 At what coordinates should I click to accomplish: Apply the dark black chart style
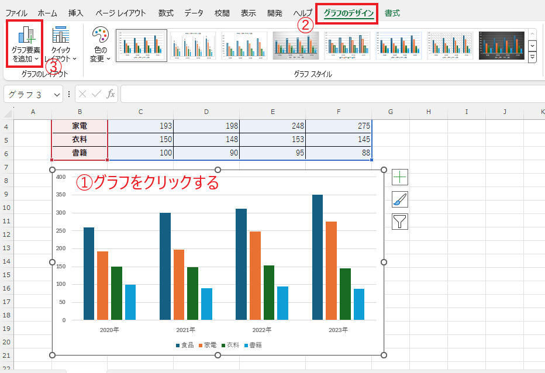click(502, 46)
